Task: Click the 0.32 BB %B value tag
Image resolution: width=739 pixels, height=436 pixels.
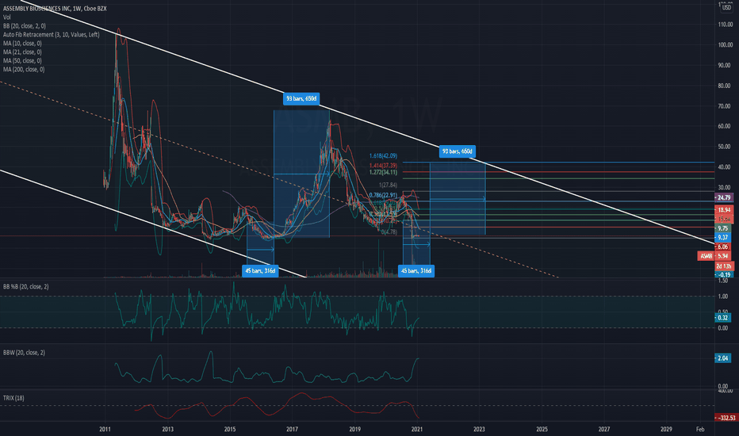Action: point(723,318)
